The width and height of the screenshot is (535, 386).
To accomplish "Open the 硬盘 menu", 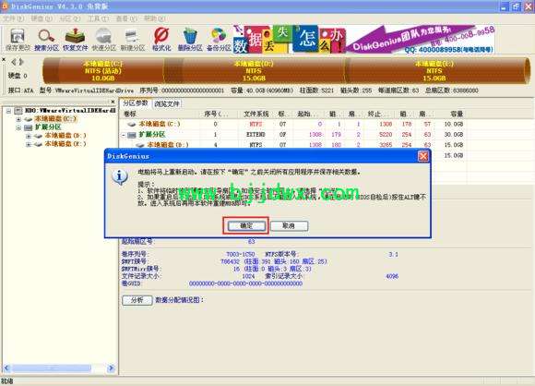I will coord(42,18).
